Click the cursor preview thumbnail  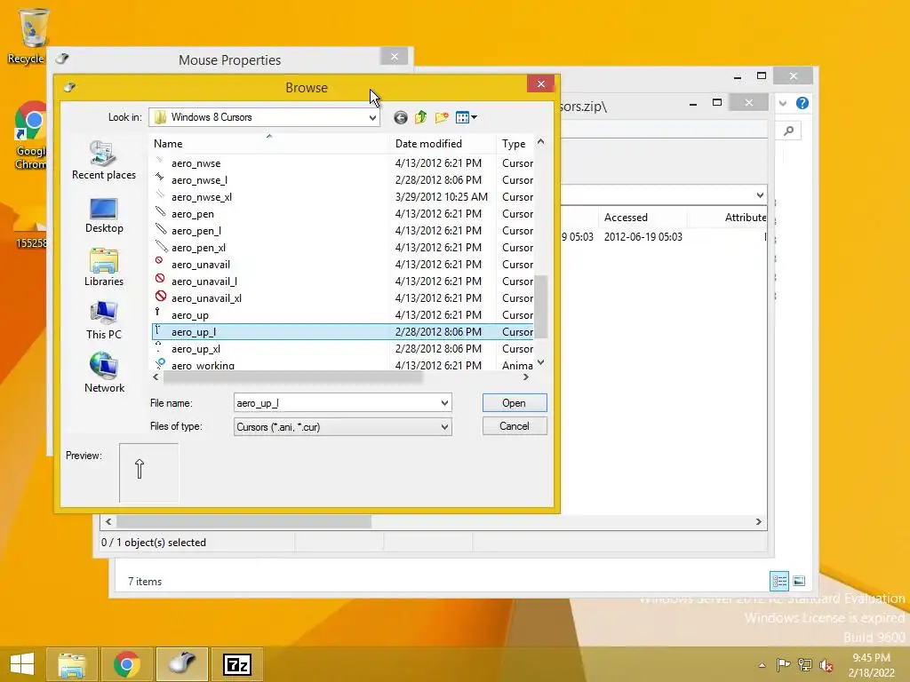[x=149, y=473]
